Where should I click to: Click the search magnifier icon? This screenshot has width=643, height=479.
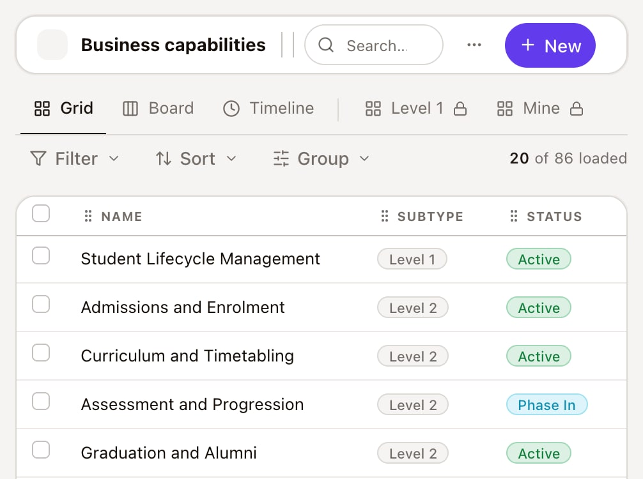[x=326, y=45]
